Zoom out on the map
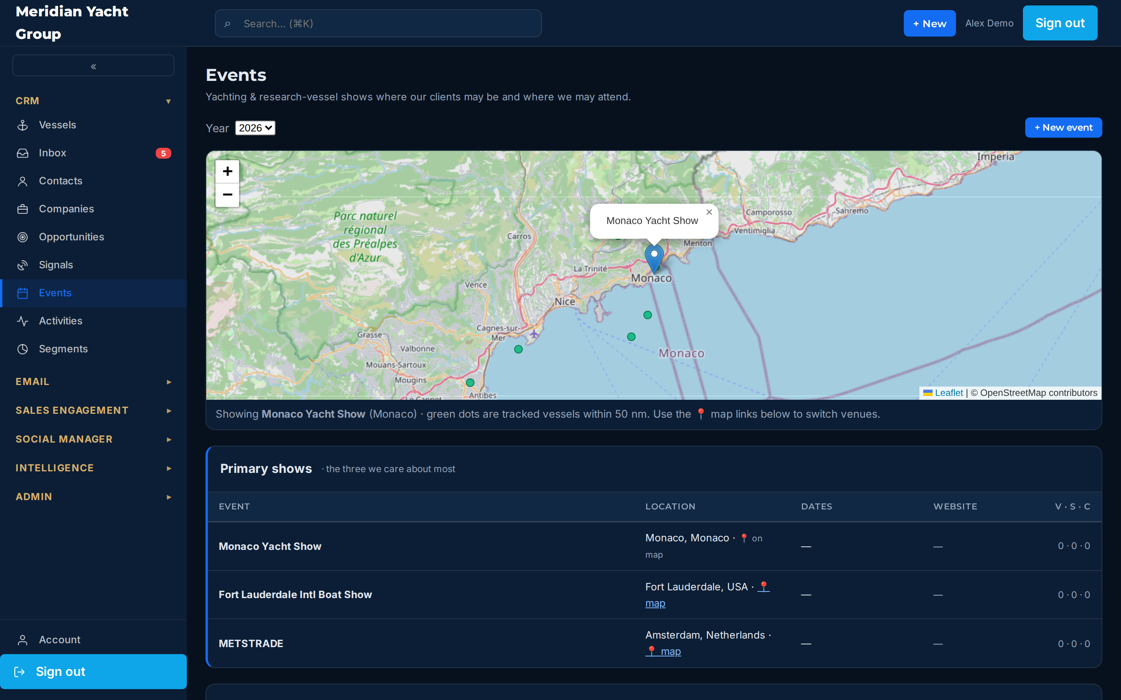The image size is (1121, 700). tap(227, 195)
